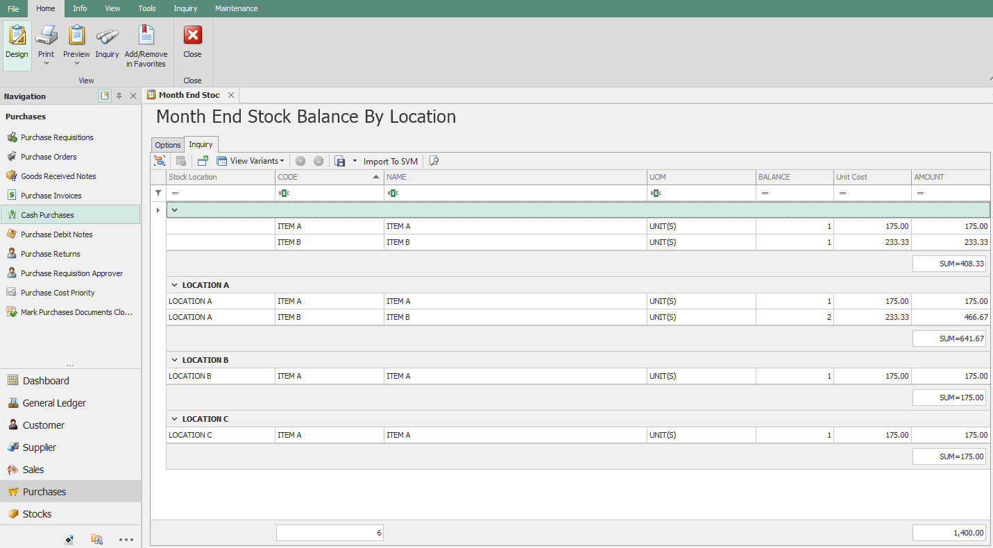
Task: Click the 1,400.00 grand total cell
Action: point(949,533)
